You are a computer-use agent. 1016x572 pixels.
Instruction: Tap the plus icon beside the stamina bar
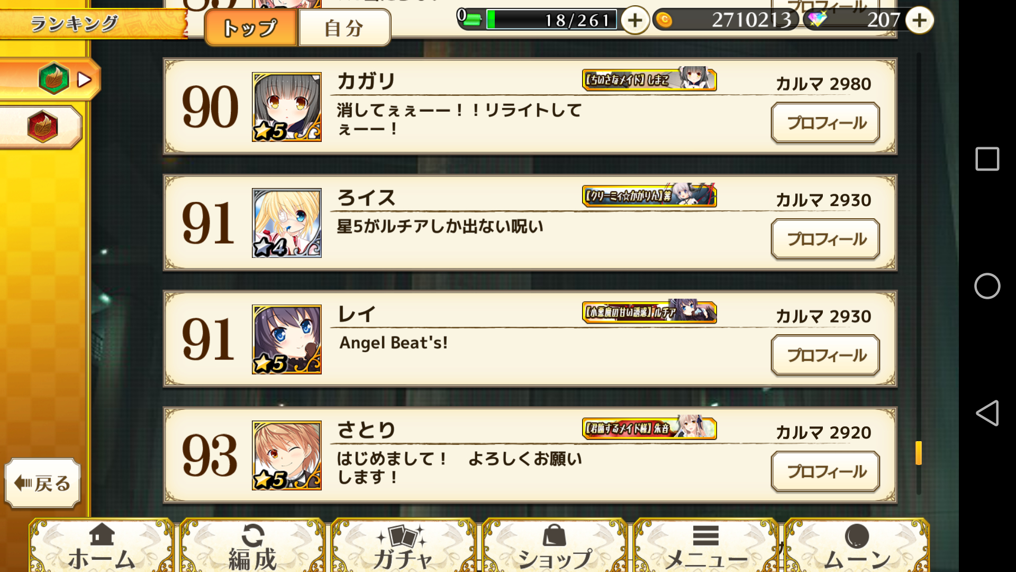pos(634,21)
